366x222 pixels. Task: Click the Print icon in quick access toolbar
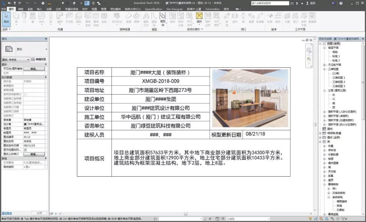point(43,3)
